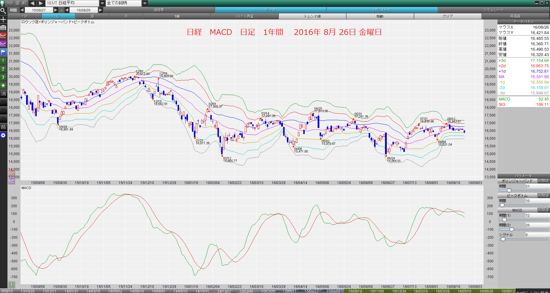This screenshot has width=550, height=293.
Task: Click the 取 sidebar button
Action: click(x=3, y=110)
